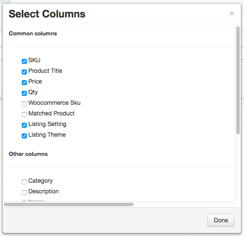Close the Select Columns dialog with X

(232, 14)
